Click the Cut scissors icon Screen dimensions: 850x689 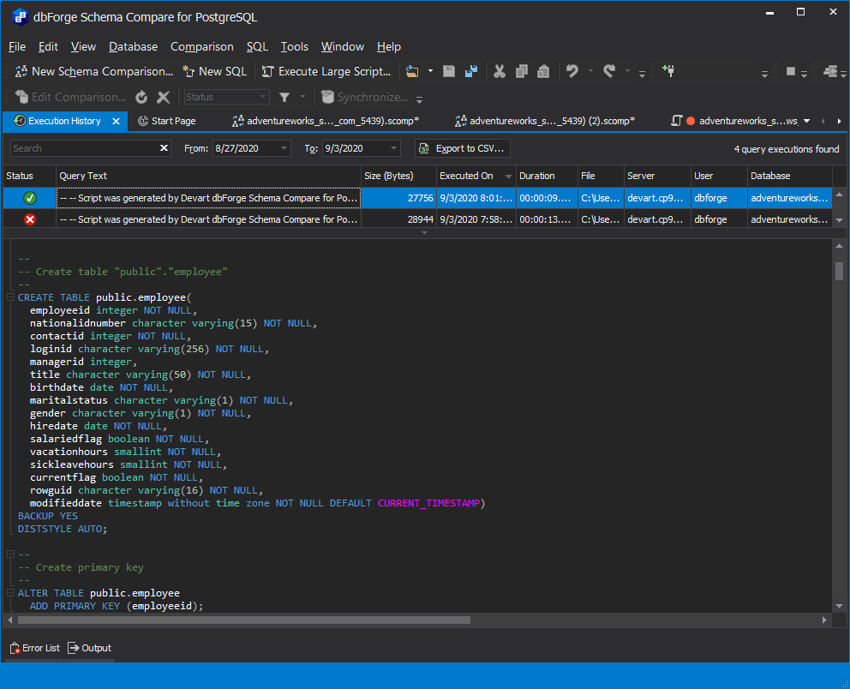point(500,71)
